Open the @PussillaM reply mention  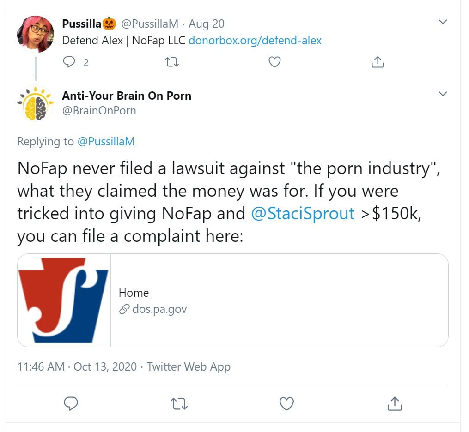click(x=106, y=141)
